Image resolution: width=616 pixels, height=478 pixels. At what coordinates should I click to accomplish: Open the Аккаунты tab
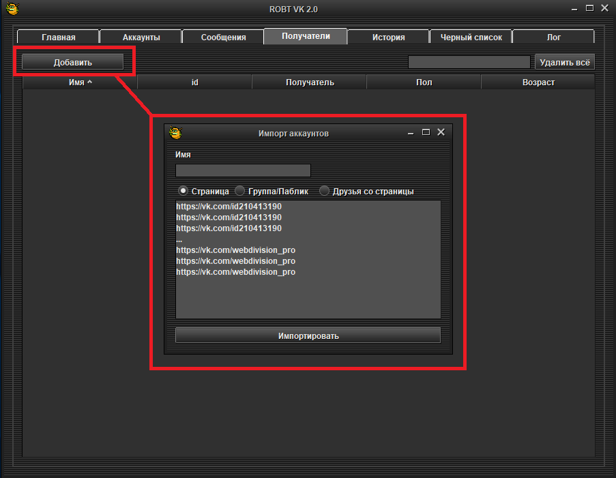click(x=141, y=38)
